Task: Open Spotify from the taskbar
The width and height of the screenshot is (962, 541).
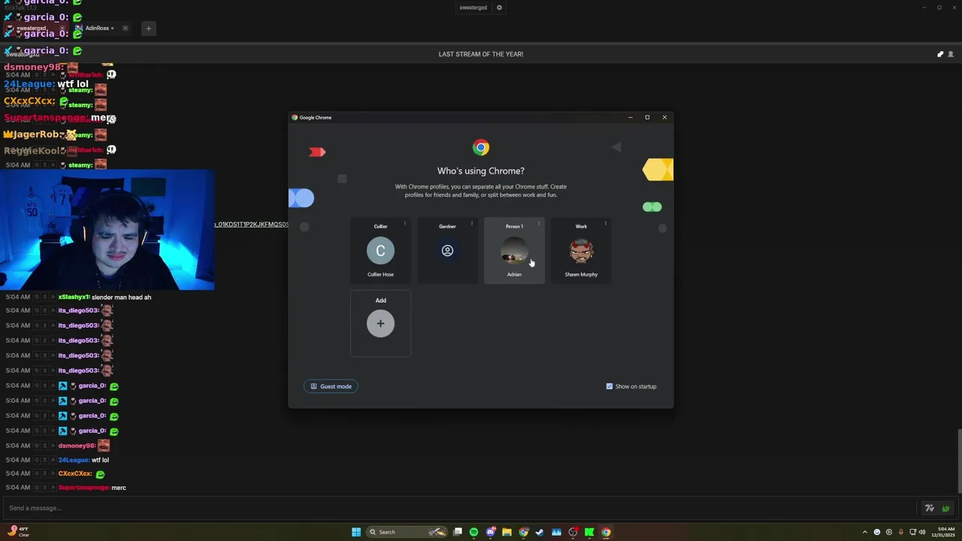Action: 473,532
